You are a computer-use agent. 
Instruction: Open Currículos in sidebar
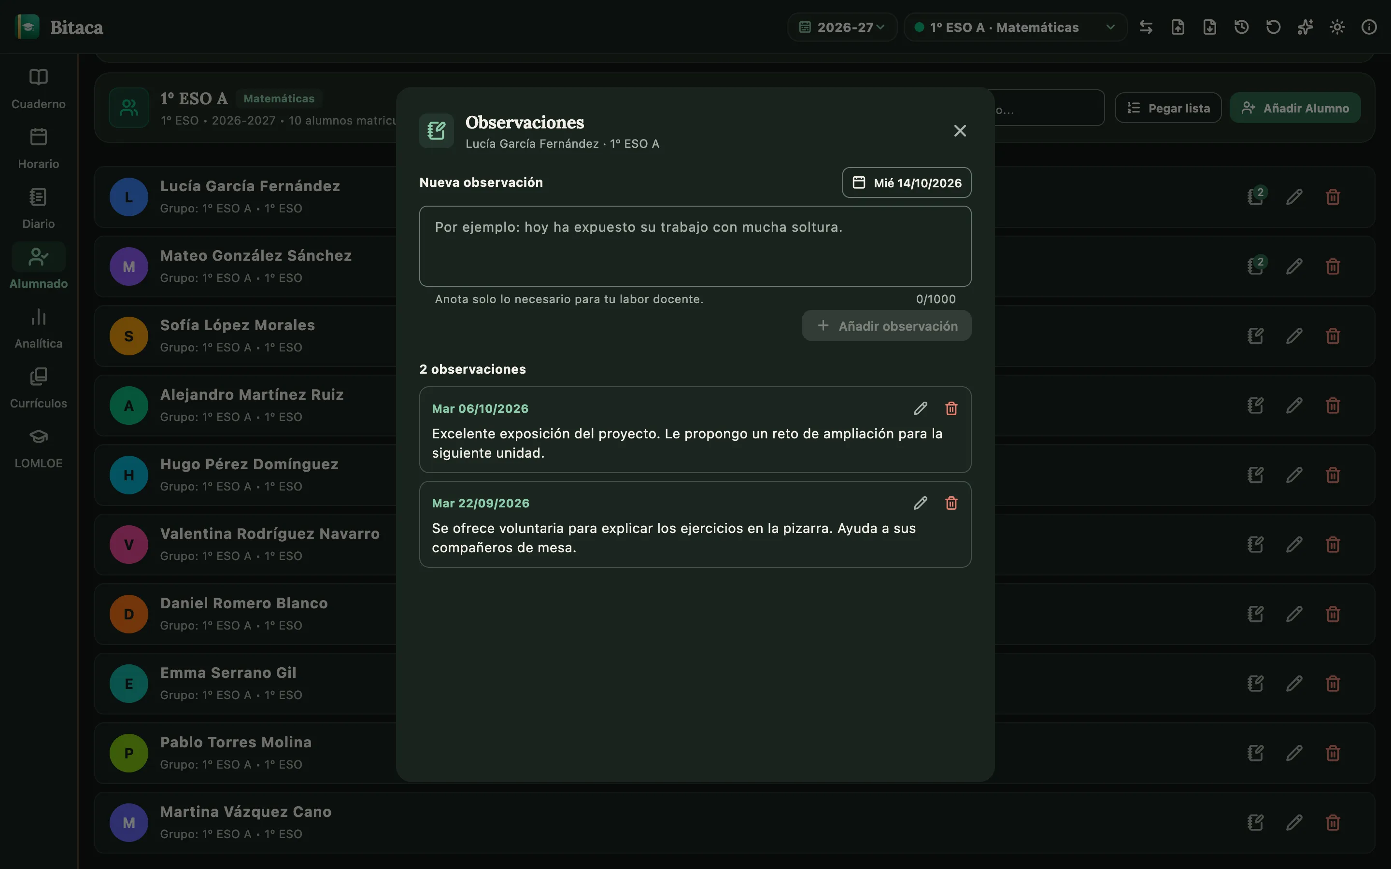click(39, 388)
